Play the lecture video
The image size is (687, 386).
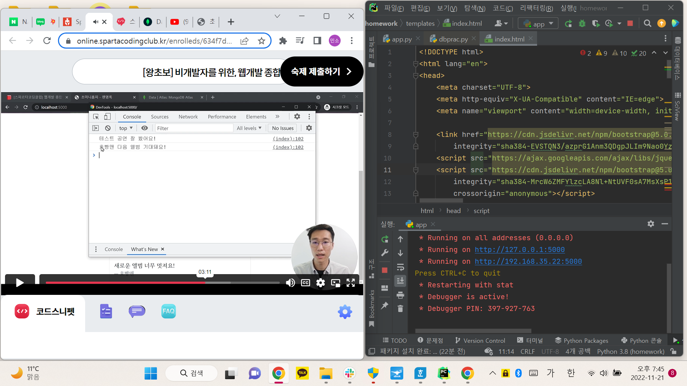click(x=20, y=283)
